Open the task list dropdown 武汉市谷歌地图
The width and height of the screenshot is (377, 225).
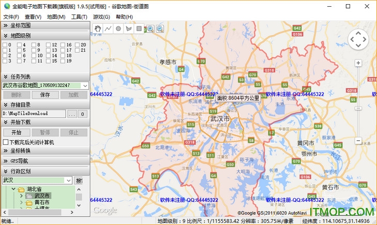point(85,85)
